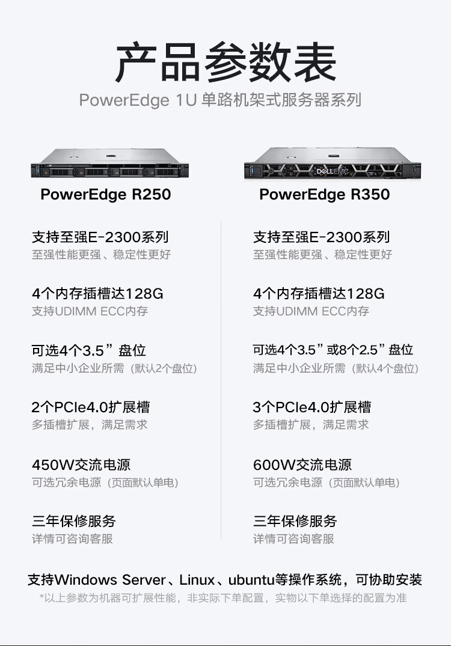The width and height of the screenshot is (451, 646).
Task: Select the PowerEdge 1U 单路机架式服务器系列 subtitle
Action: (x=220, y=100)
